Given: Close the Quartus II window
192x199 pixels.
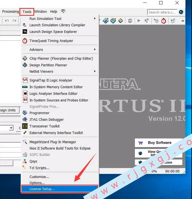Looking at the screenshot, I should tap(177, 3).
